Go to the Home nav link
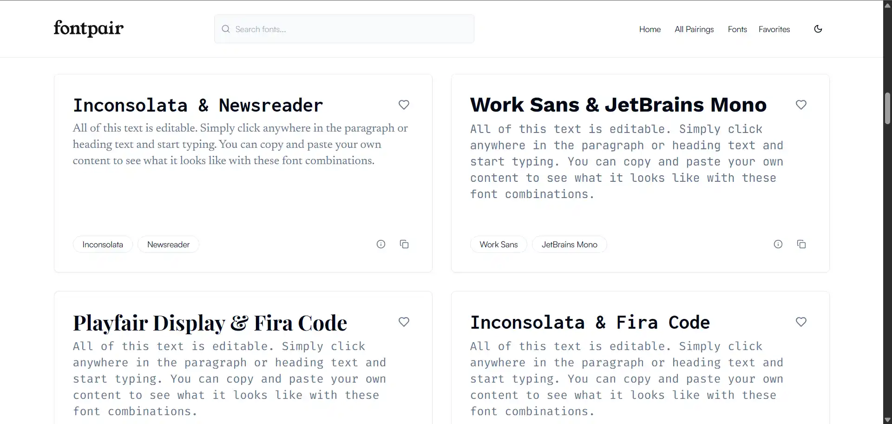Image resolution: width=892 pixels, height=424 pixels. point(650,29)
